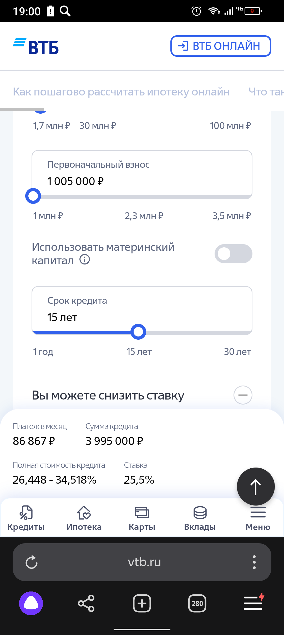This screenshot has width=284, height=635.
Task: Tap the maternal capital info icon
Action: [85, 259]
